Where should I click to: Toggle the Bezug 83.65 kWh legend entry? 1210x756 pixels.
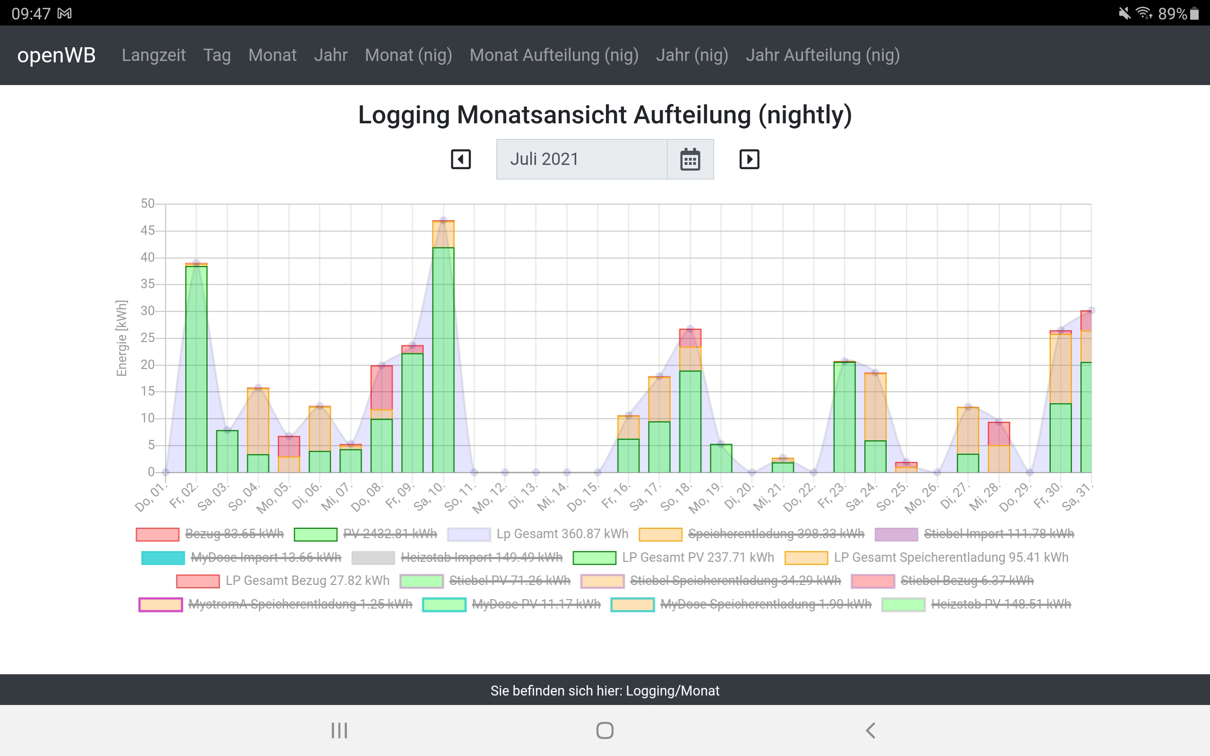coord(234,534)
